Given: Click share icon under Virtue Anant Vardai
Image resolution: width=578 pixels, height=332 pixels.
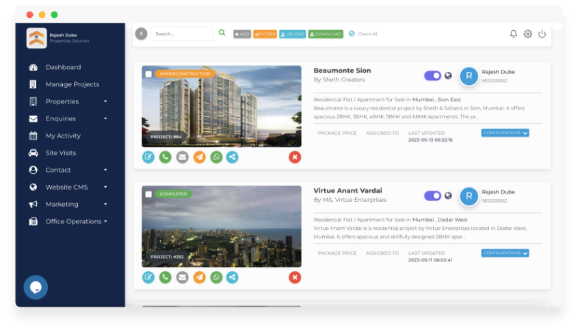Looking at the screenshot, I should (233, 277).
